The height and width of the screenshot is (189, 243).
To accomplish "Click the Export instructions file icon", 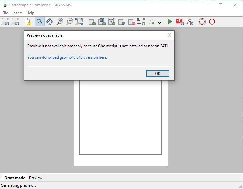I will [x=15, y=22].
